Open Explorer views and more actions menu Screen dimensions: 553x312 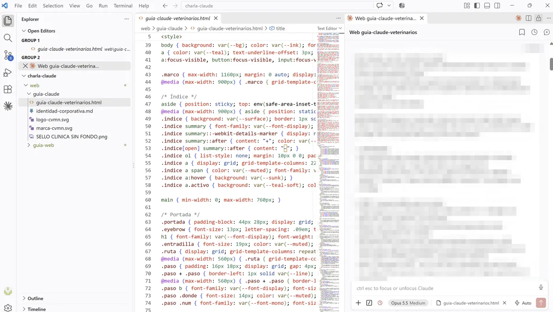(126, 19)
